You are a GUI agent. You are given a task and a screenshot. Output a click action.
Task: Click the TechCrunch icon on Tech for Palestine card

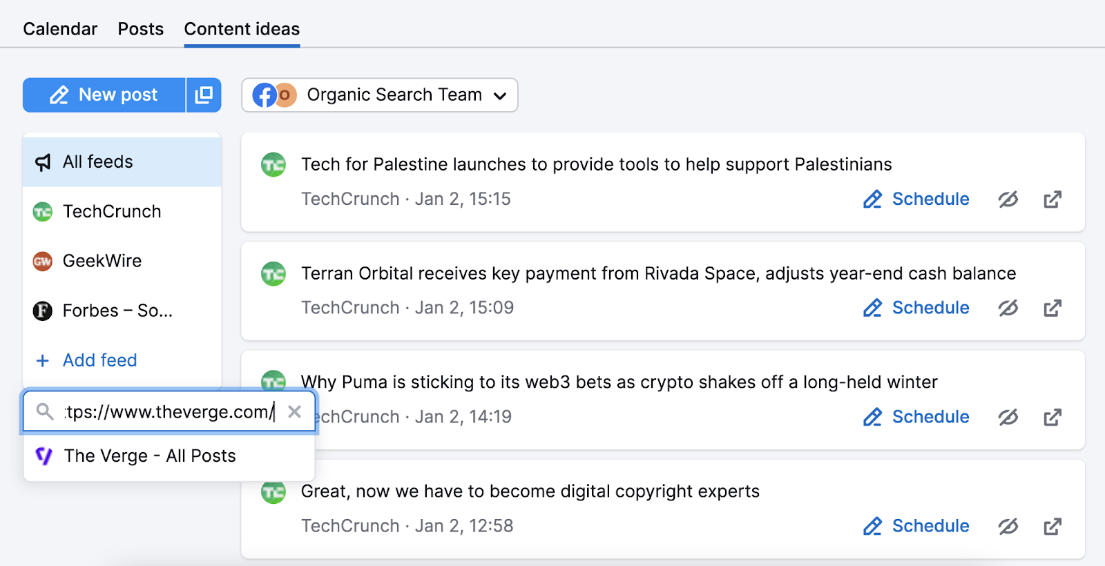273,164
